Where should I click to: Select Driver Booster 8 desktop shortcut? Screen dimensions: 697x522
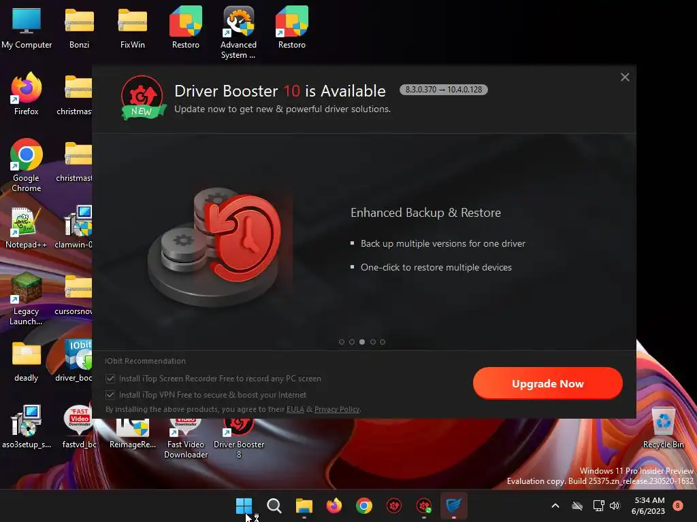239,438
